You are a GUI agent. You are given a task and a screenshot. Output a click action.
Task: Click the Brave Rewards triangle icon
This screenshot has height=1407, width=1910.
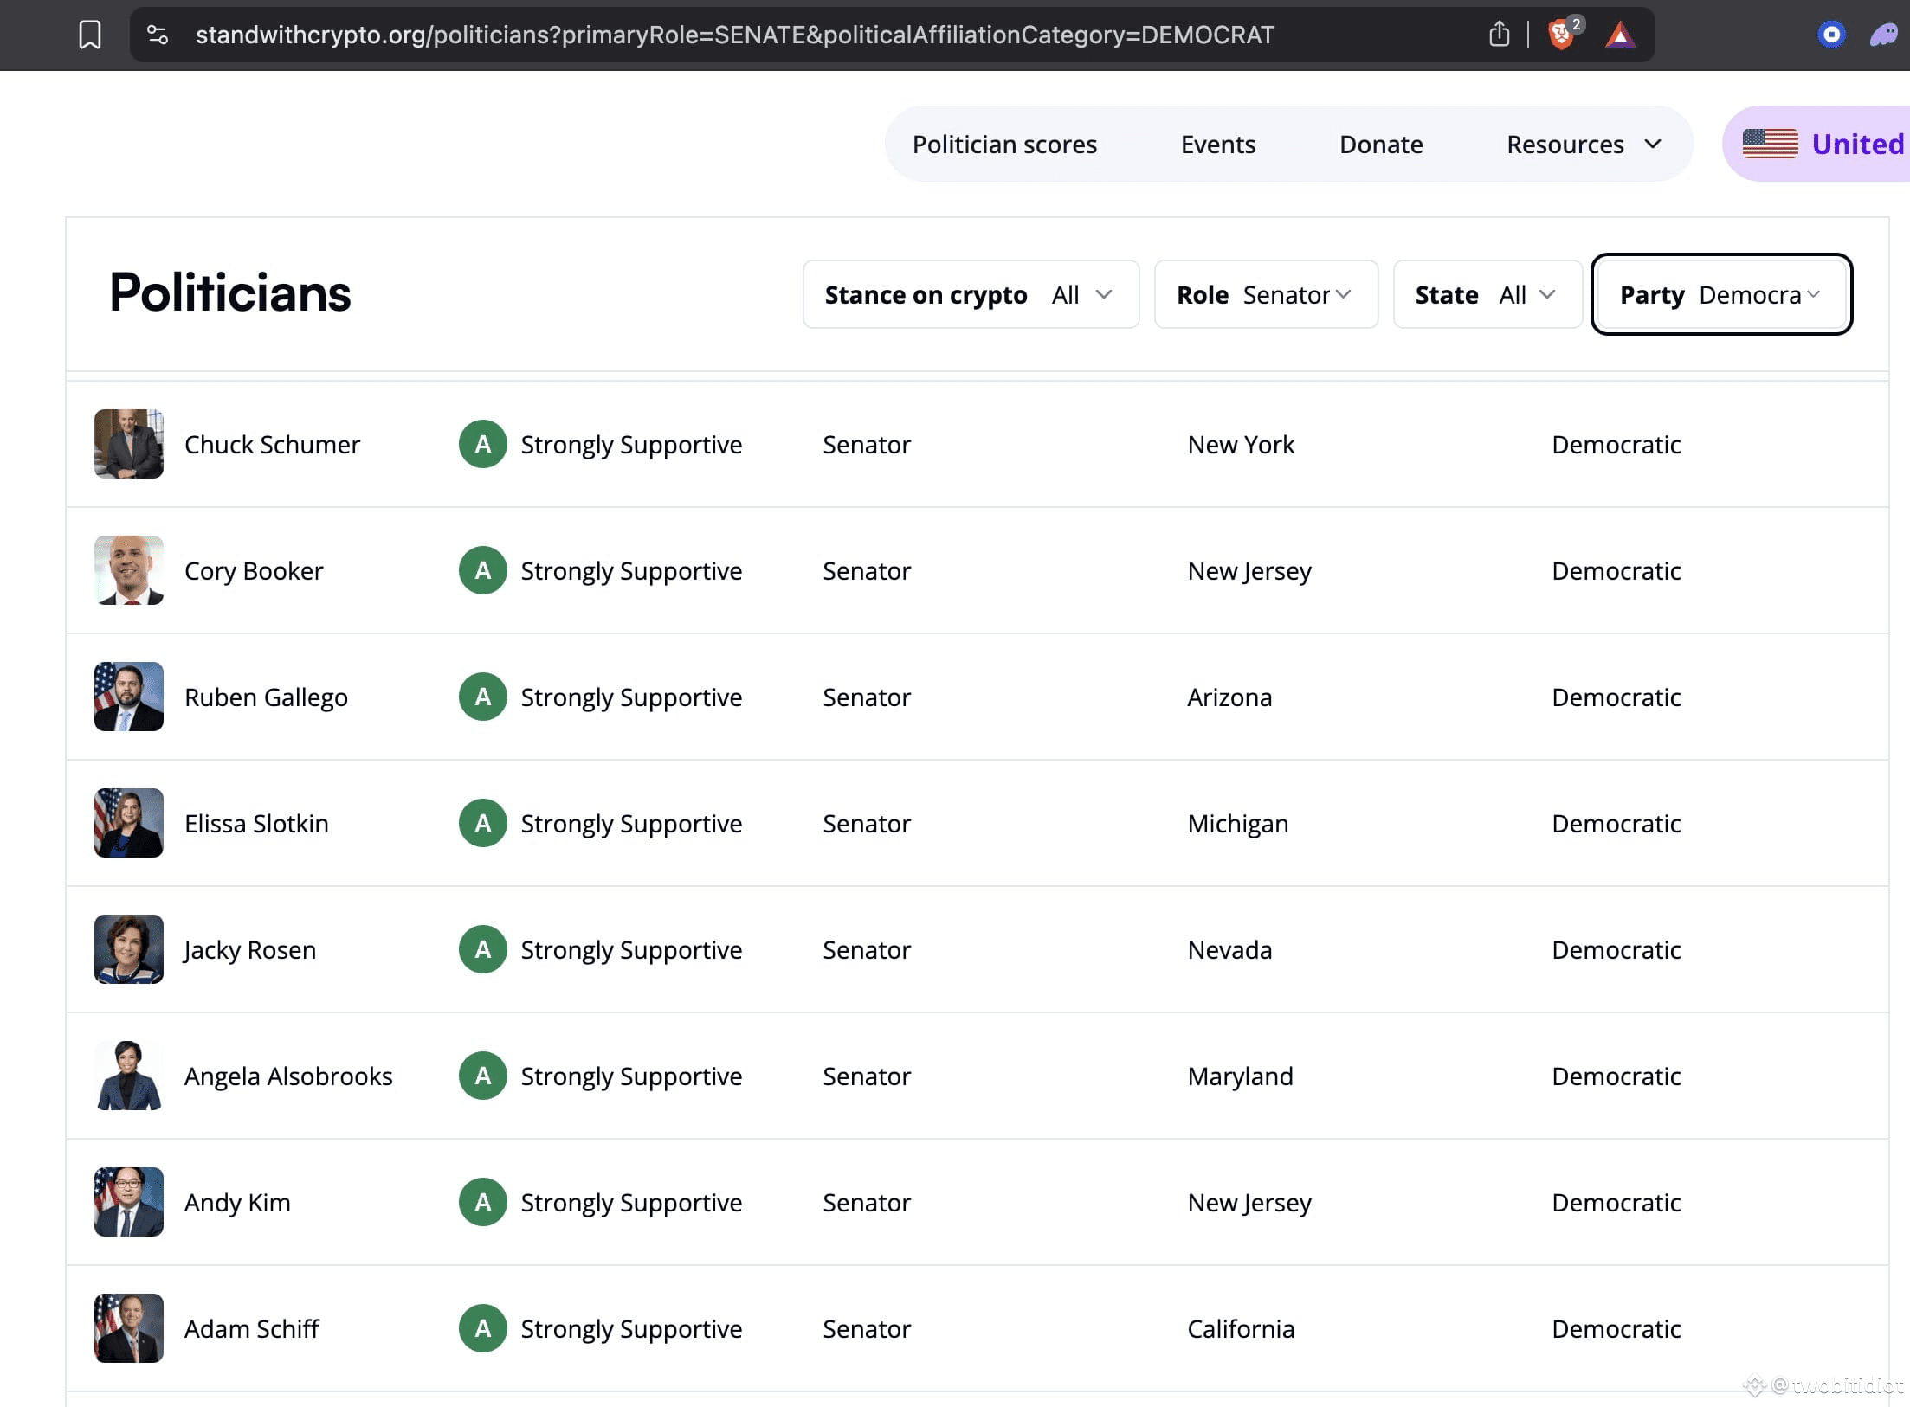point(1620,35)
